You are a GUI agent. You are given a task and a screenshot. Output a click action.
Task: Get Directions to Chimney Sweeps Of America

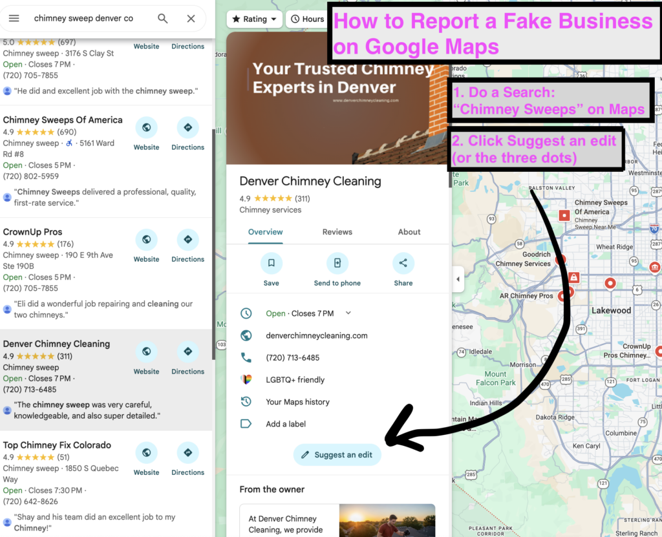[x=187, y=128]
